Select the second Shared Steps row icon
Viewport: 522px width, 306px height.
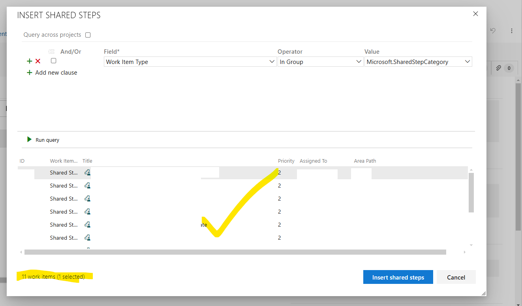coord(88,186)
